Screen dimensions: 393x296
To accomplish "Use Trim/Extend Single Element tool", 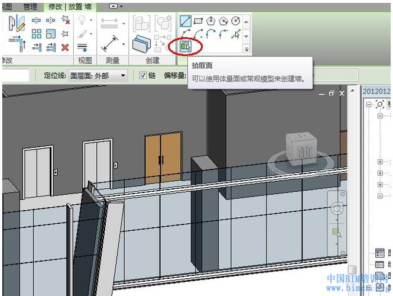I will (x=37, y=47).
